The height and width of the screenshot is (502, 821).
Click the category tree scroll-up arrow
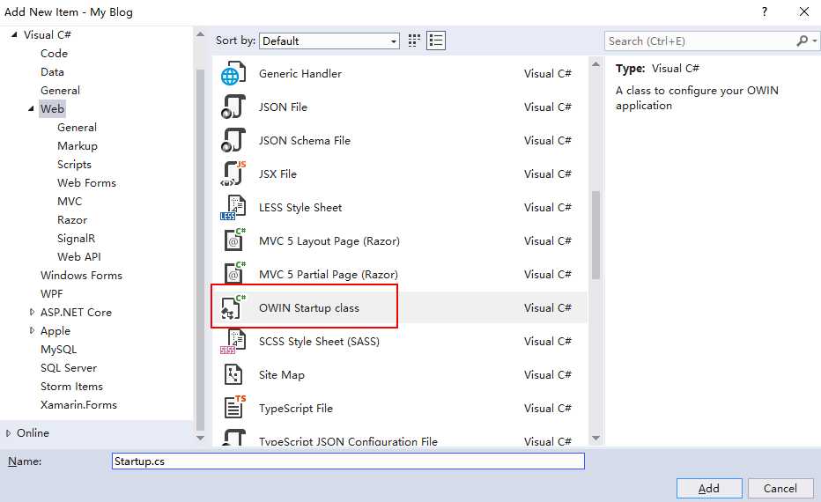(200, 34)
